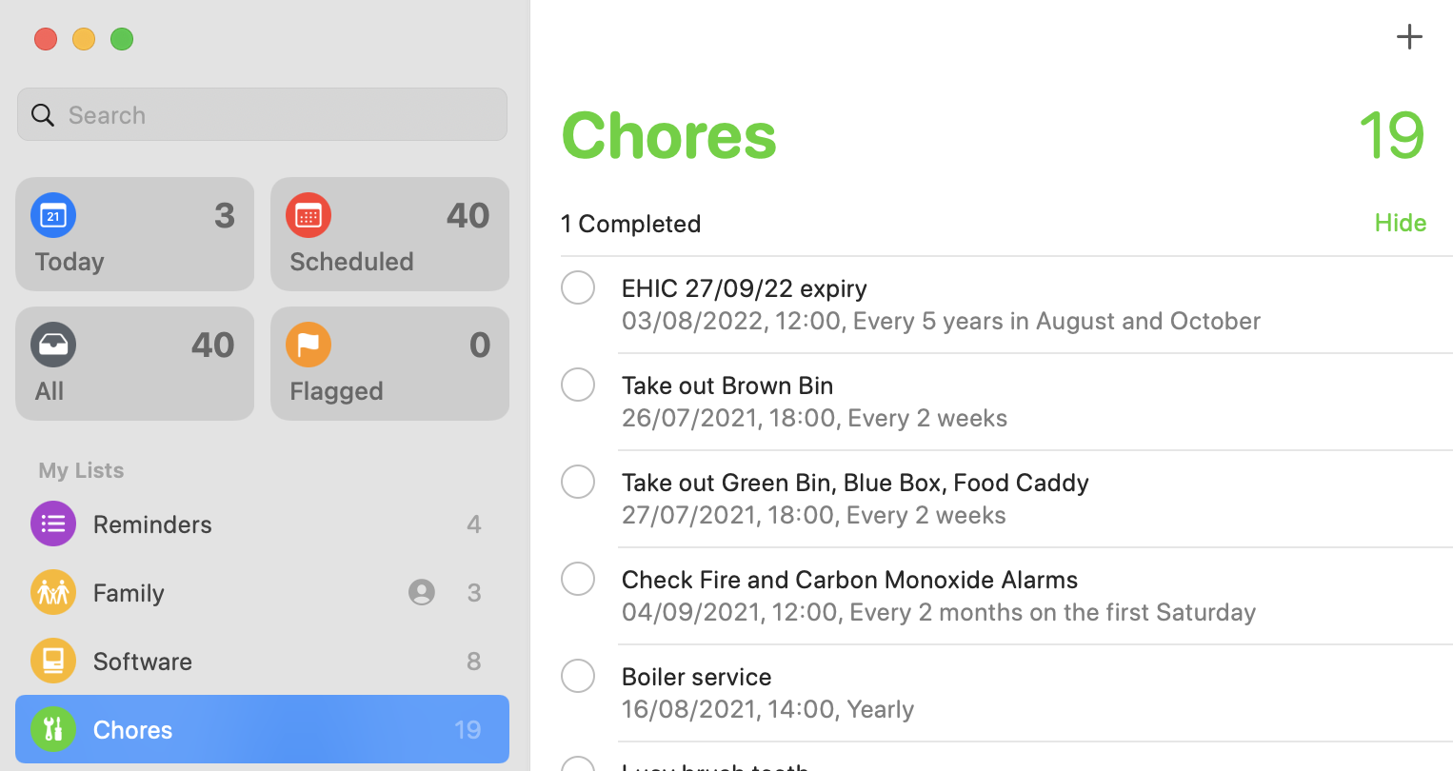Image resolution: width=1453 pixels, height=771 pixels.
Task: Open the red Scheduled calendar icon
Action: pyautogui.click(x=309, y=215)
